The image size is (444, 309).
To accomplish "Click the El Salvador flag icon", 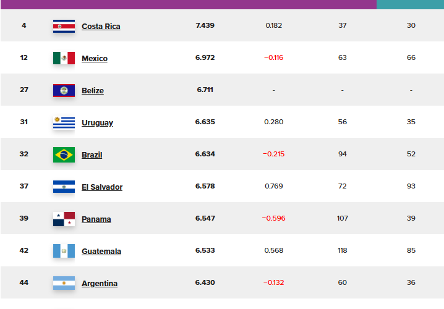I will click(64, 187).
